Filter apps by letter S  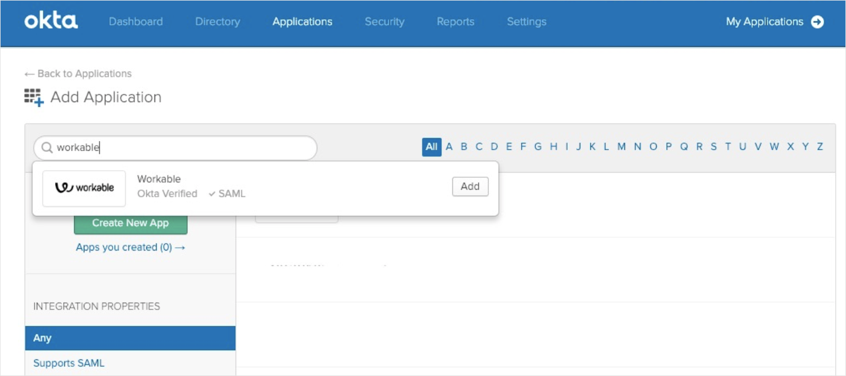(713, 147)
